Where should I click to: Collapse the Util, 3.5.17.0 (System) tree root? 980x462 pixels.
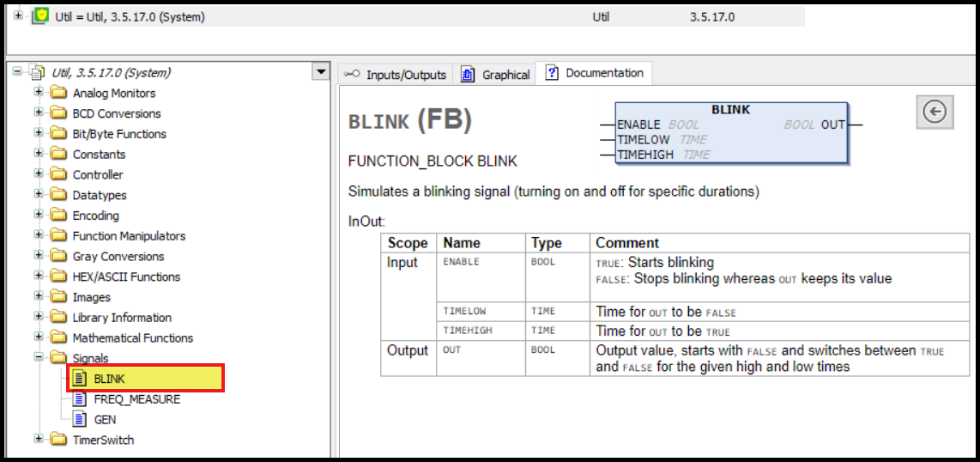click(17, 72)
